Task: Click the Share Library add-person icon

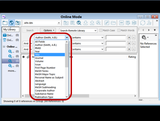Action: pos(149,23)
